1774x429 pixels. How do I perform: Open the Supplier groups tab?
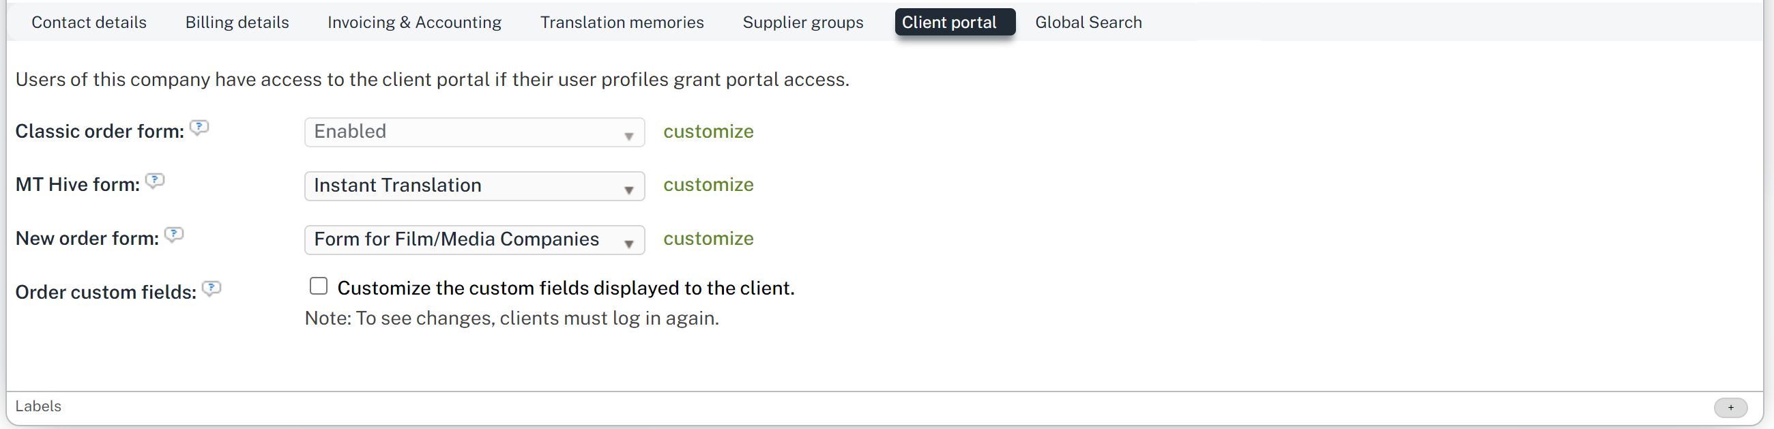(802, 22)
